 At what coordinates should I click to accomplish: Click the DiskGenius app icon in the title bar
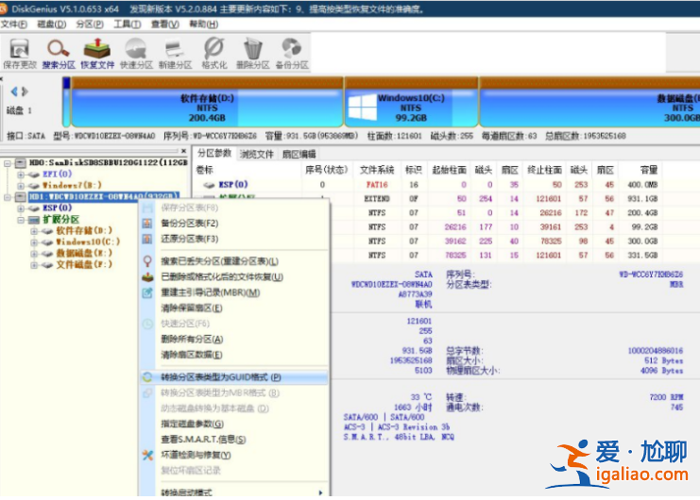tap(3, 8)
